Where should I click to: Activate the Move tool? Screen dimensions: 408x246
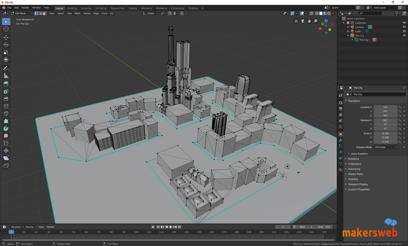(x=6, y=38)
